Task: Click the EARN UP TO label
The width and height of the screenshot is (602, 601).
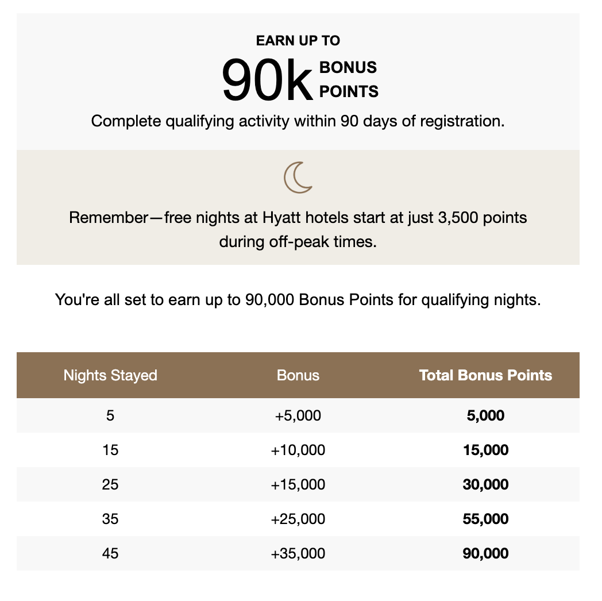Action: [x=298, y=41]
